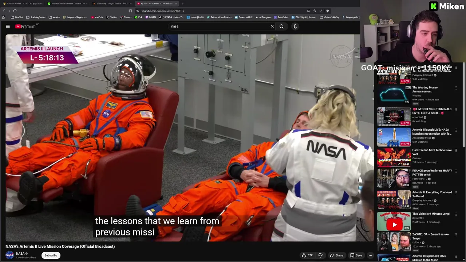Go back in browser history
The height and width of the screenshot is (262, 466).
click(4, 11)
